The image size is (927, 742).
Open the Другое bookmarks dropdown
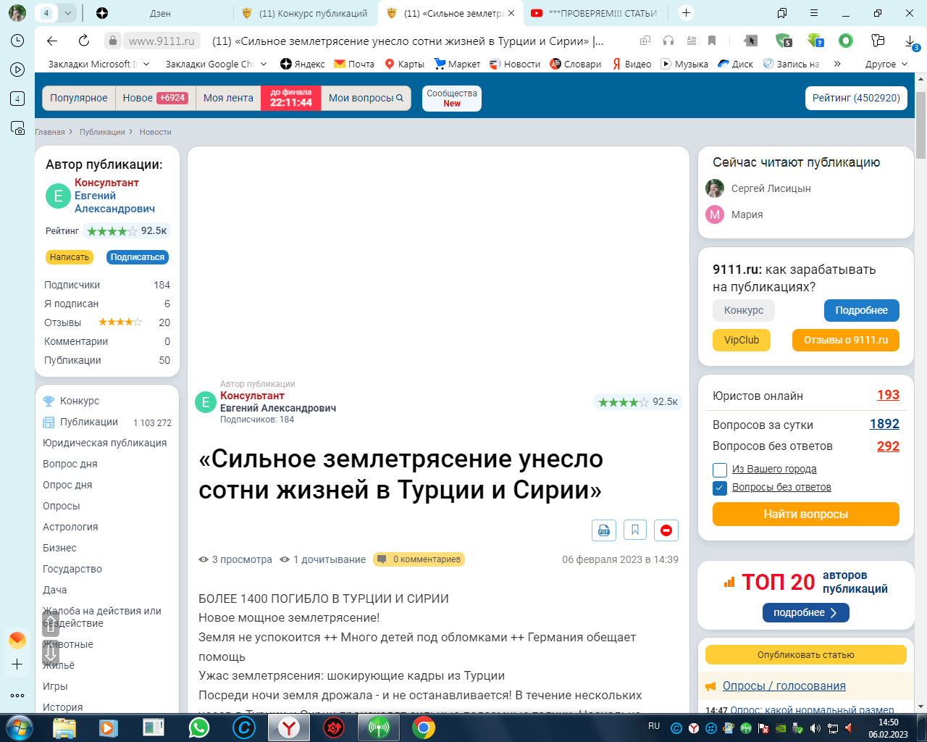884,64
